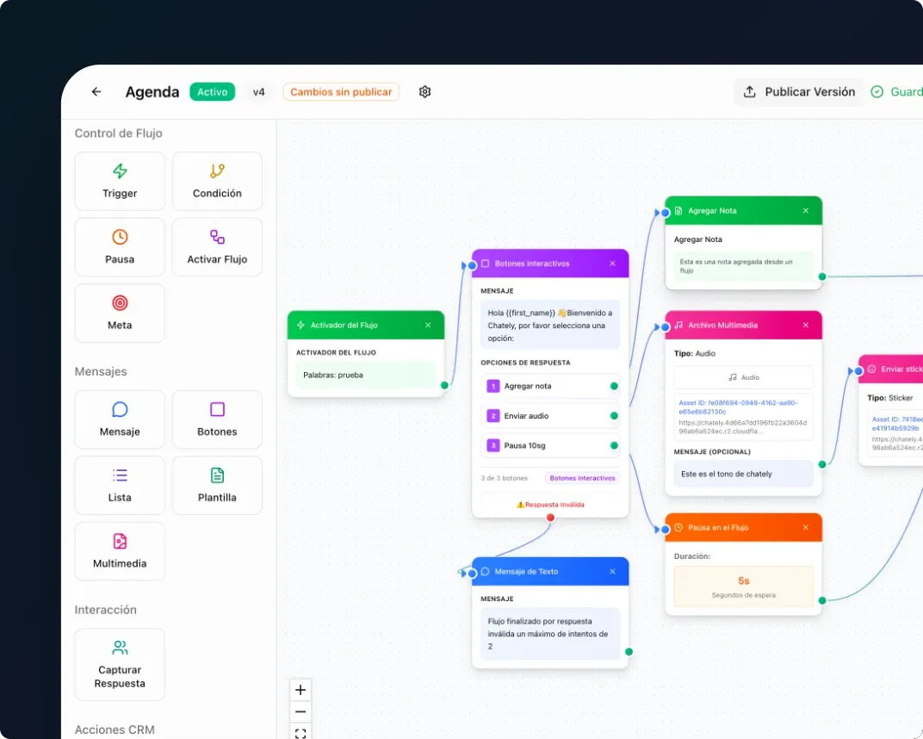Select the Pausa en el Flujo node header
The height and width of the screenshot is (739, 923).
pos(743,528)
